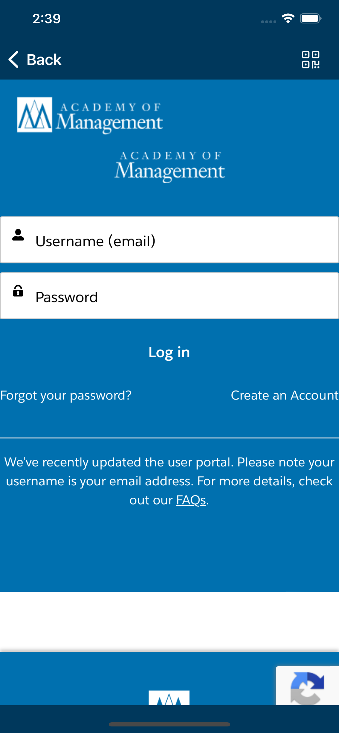This screenshot has height=733, width=339.
Task: Tap the footer Academy of Management logo
Action: [x=169, y=698]
